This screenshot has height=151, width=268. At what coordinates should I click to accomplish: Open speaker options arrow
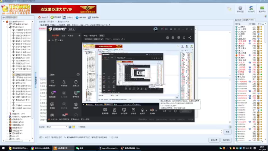pyautogui.click(x=156, y=110)
